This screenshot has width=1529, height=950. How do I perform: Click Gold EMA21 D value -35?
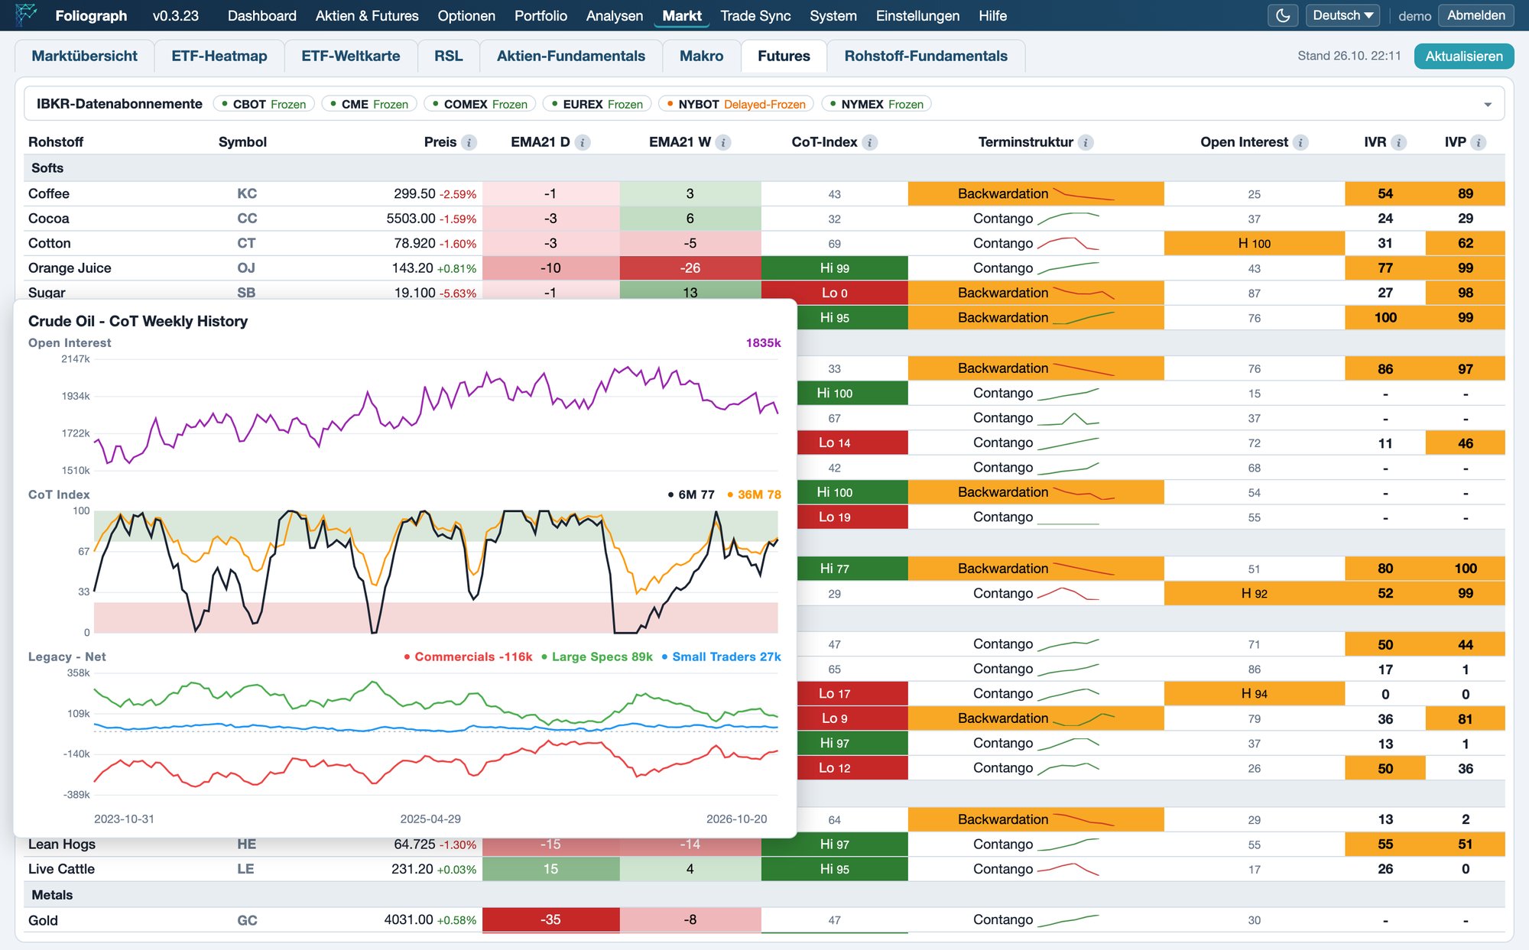550,919
